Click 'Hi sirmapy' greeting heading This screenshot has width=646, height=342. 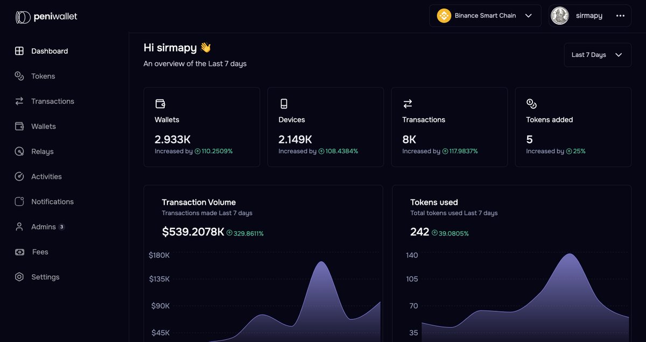[170, 47]
